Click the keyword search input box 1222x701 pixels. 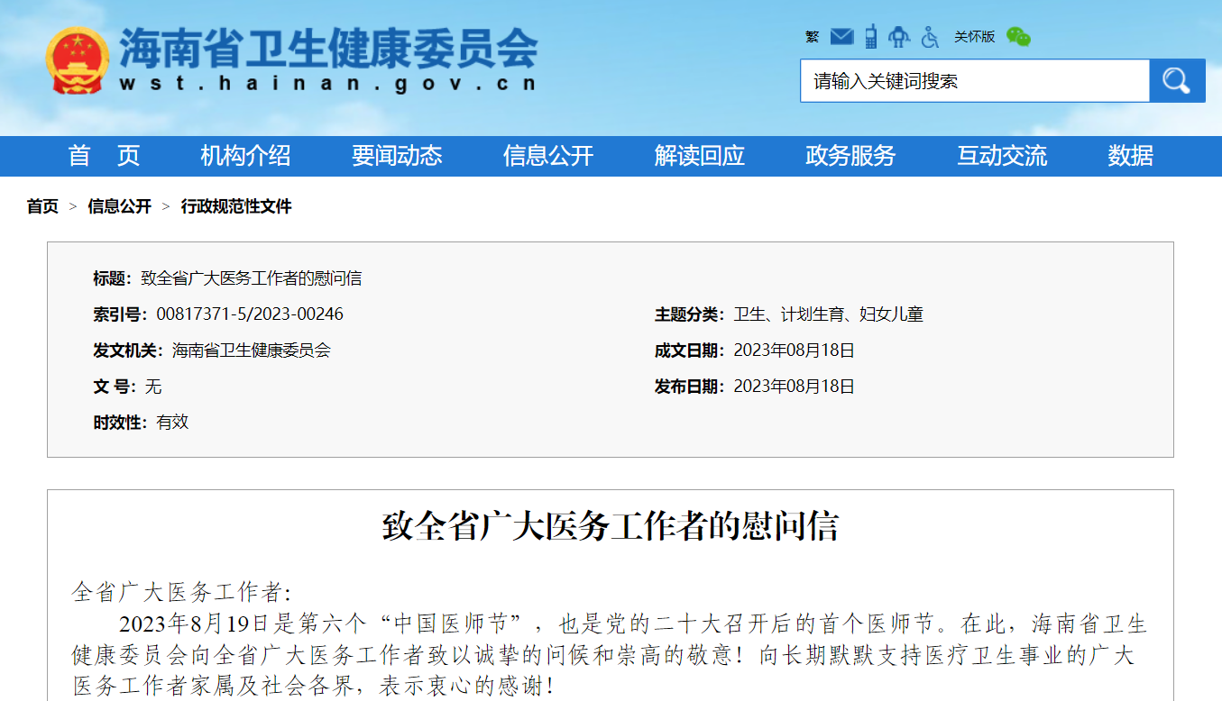pyautogui.click(x=974, y=80)
